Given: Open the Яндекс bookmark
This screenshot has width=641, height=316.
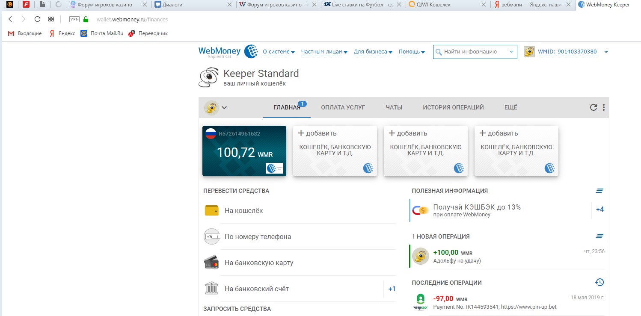Looking at the screenshot, I should point(62,33).
